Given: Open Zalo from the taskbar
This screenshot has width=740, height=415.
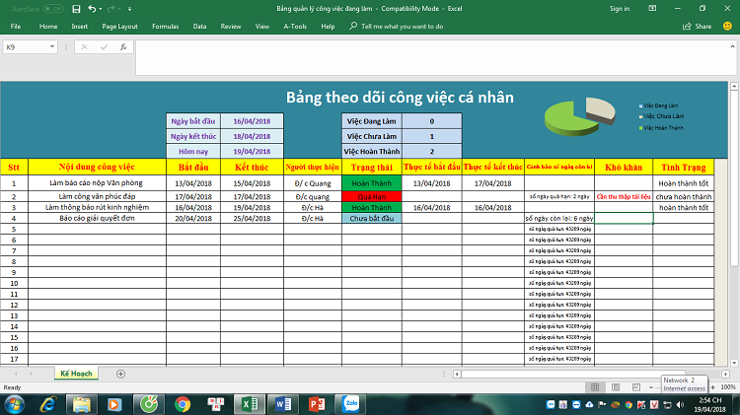Looking at the screenshot, I should click(x=350, y=404).
